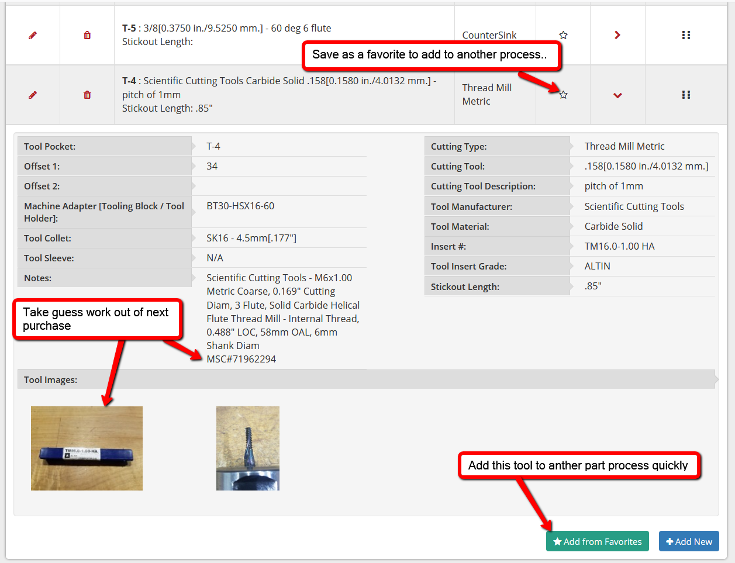The width and height of the screenshot is (735, 563).
Task: Select manufacturer value Scientific Cutting Tools
Action: click(x=634, y=206)
